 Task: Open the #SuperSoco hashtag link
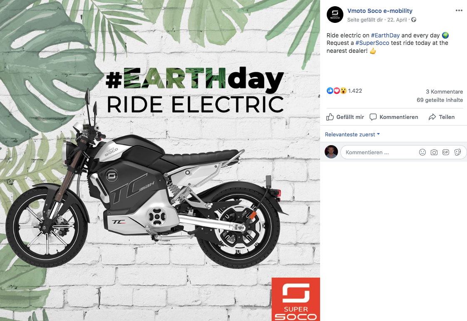coord(372,43)
